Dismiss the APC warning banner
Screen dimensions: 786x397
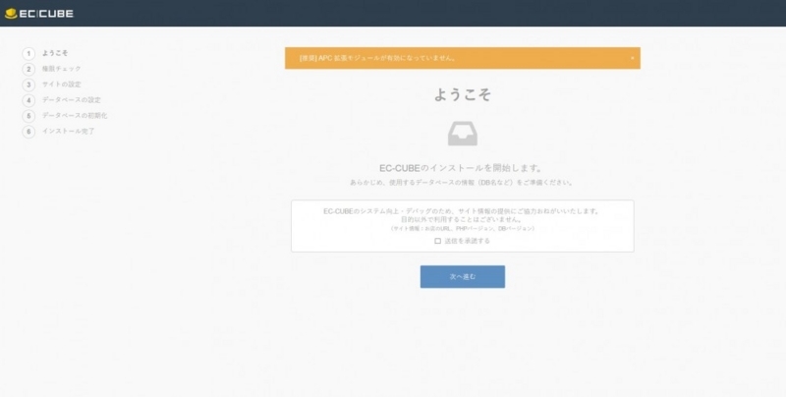pyautogui.click(x=632, y=58)
